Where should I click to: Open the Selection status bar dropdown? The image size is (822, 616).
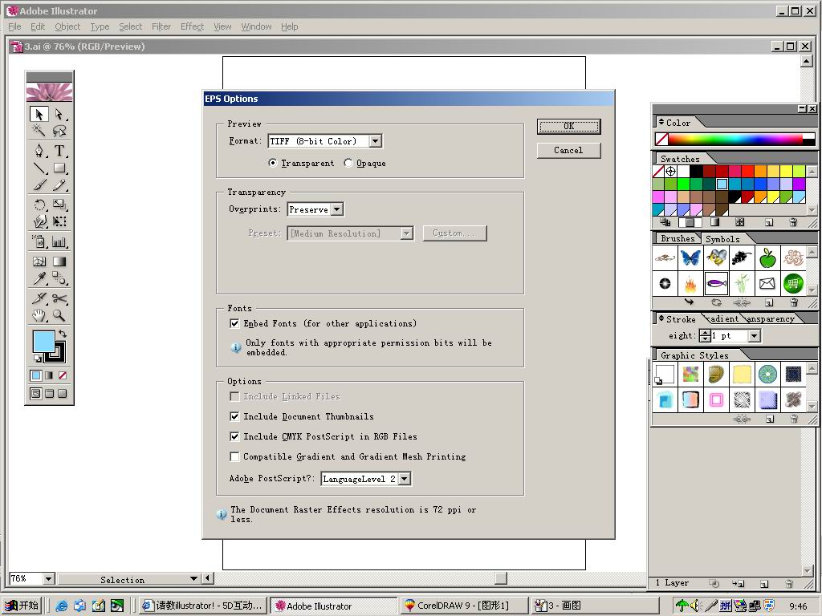point(194,579)
